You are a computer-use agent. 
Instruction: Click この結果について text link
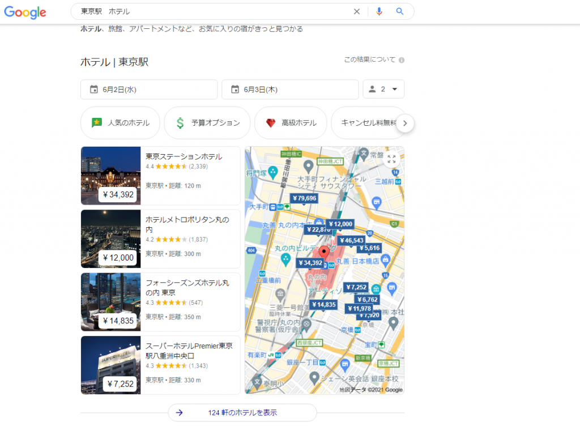click(x=369, y=59)
